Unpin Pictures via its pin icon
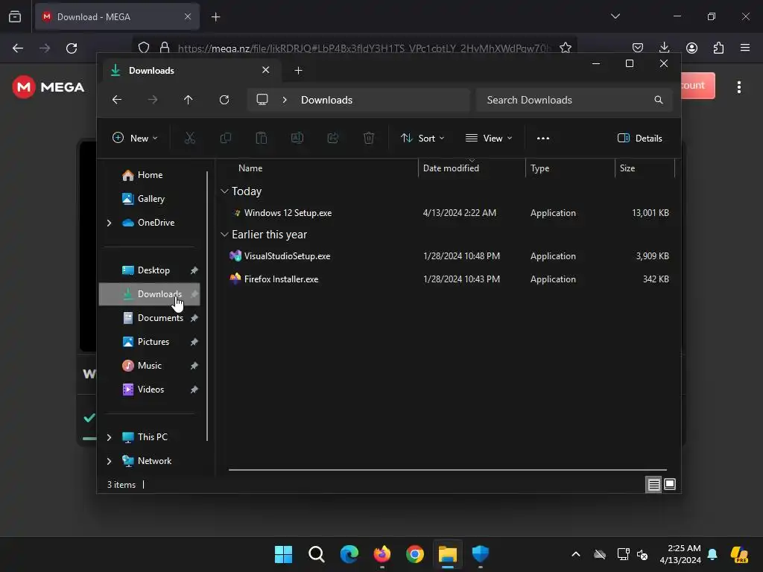Viewport: 763px width, 572px height. [x=194, y=342]
